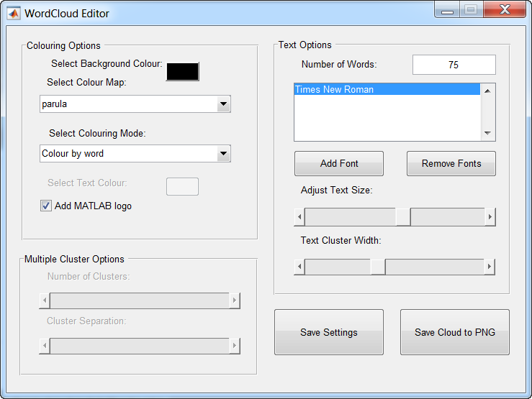Open the Select Colour Map dropdown
532x399 pixels.
point(223,104)
